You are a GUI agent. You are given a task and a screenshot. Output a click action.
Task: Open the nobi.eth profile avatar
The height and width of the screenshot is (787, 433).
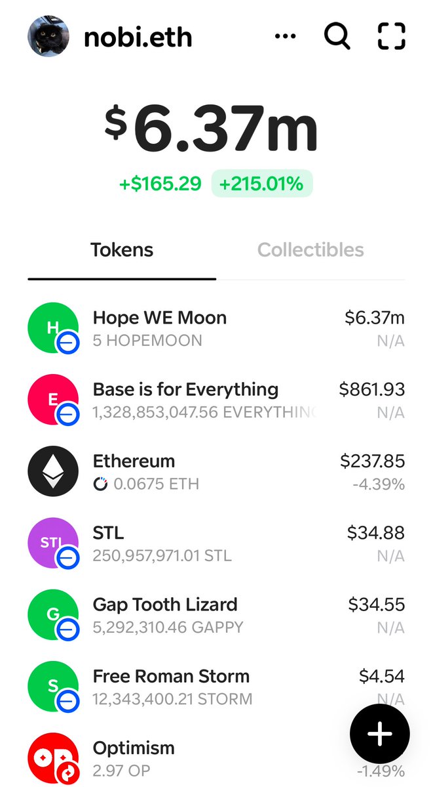[x=48, y=36]
